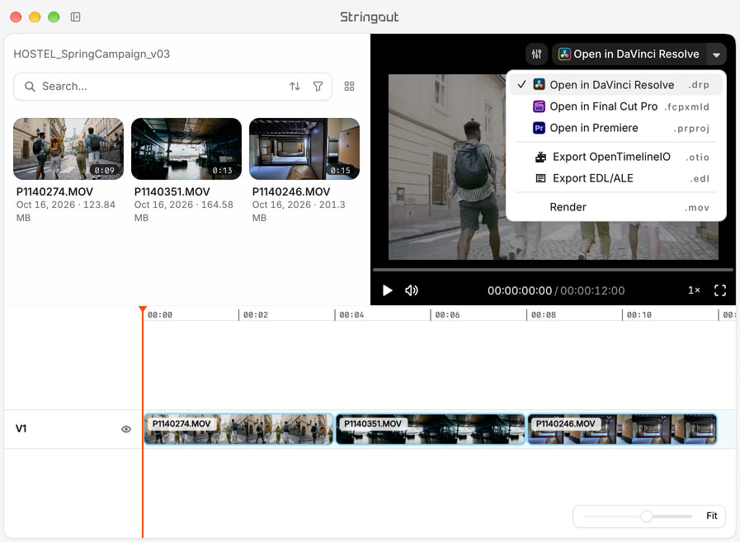Close the Stringout window
The image size is (740, 542).
click(16, 17)
